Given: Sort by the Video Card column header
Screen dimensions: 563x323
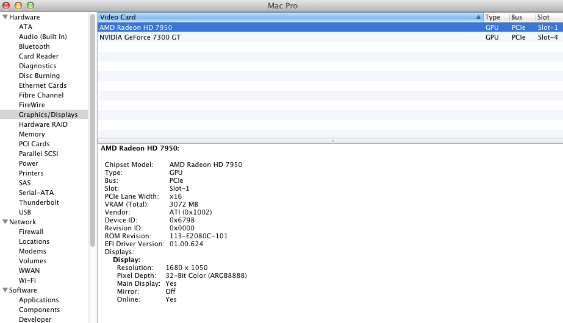Looking at the screenshot, I should [290, 17].
